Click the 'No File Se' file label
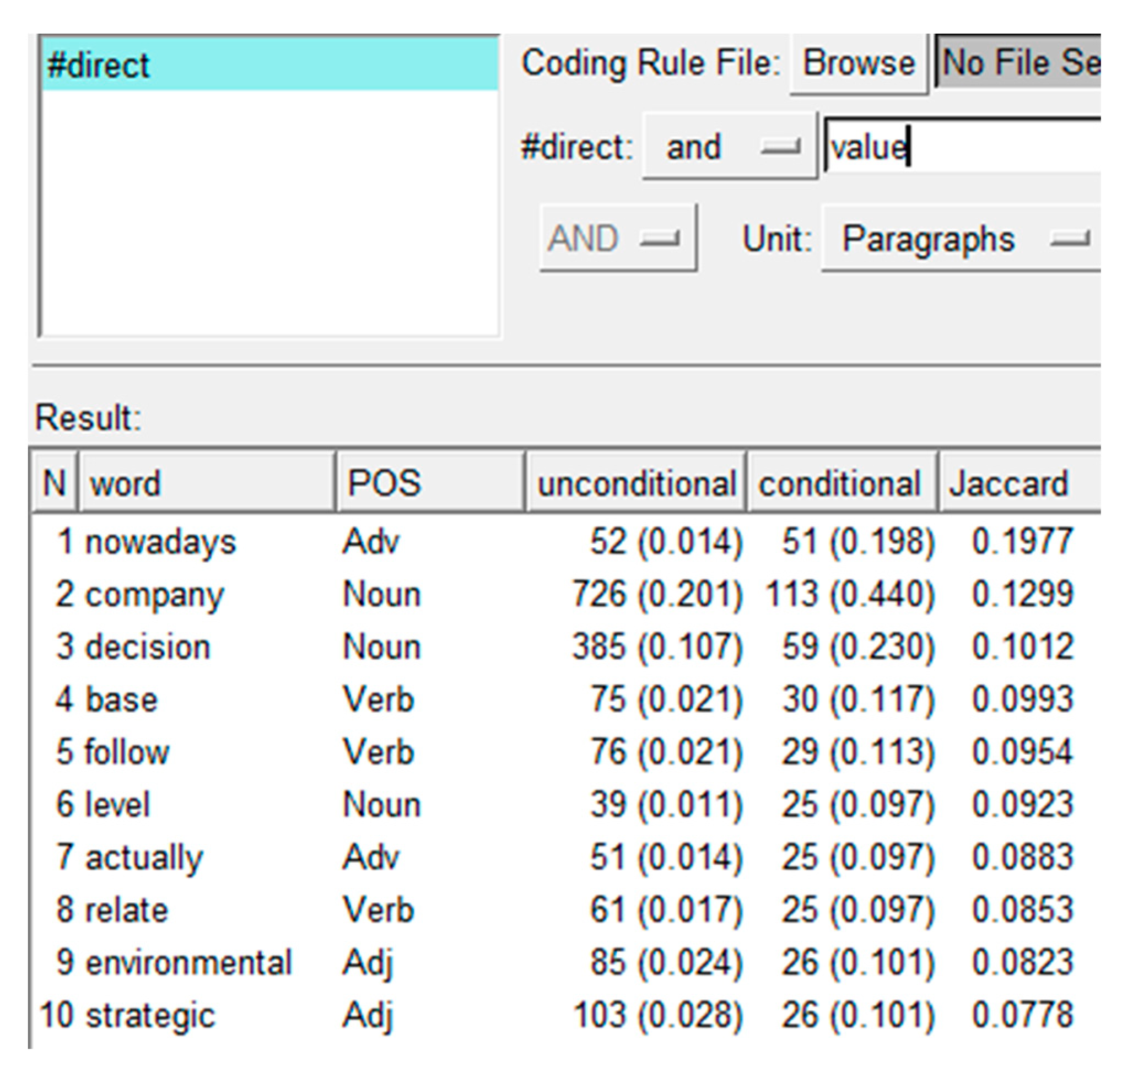This screenshot has height=1067, width=1122. pyautogui.click(x=1018, y=63)
